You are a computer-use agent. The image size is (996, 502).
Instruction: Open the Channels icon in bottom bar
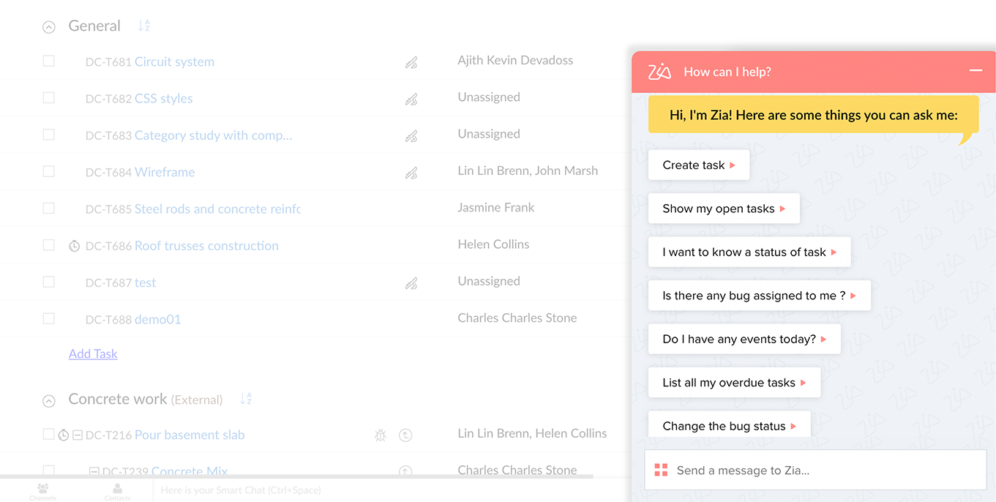pos(42,491)
